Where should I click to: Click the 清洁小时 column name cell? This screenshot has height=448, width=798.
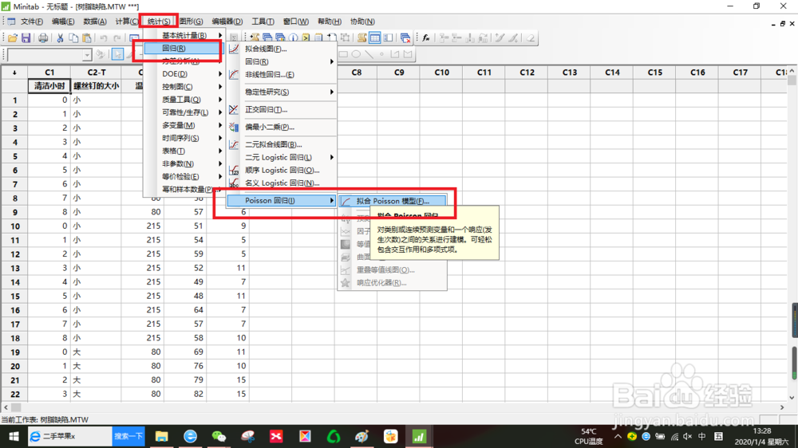49,86
